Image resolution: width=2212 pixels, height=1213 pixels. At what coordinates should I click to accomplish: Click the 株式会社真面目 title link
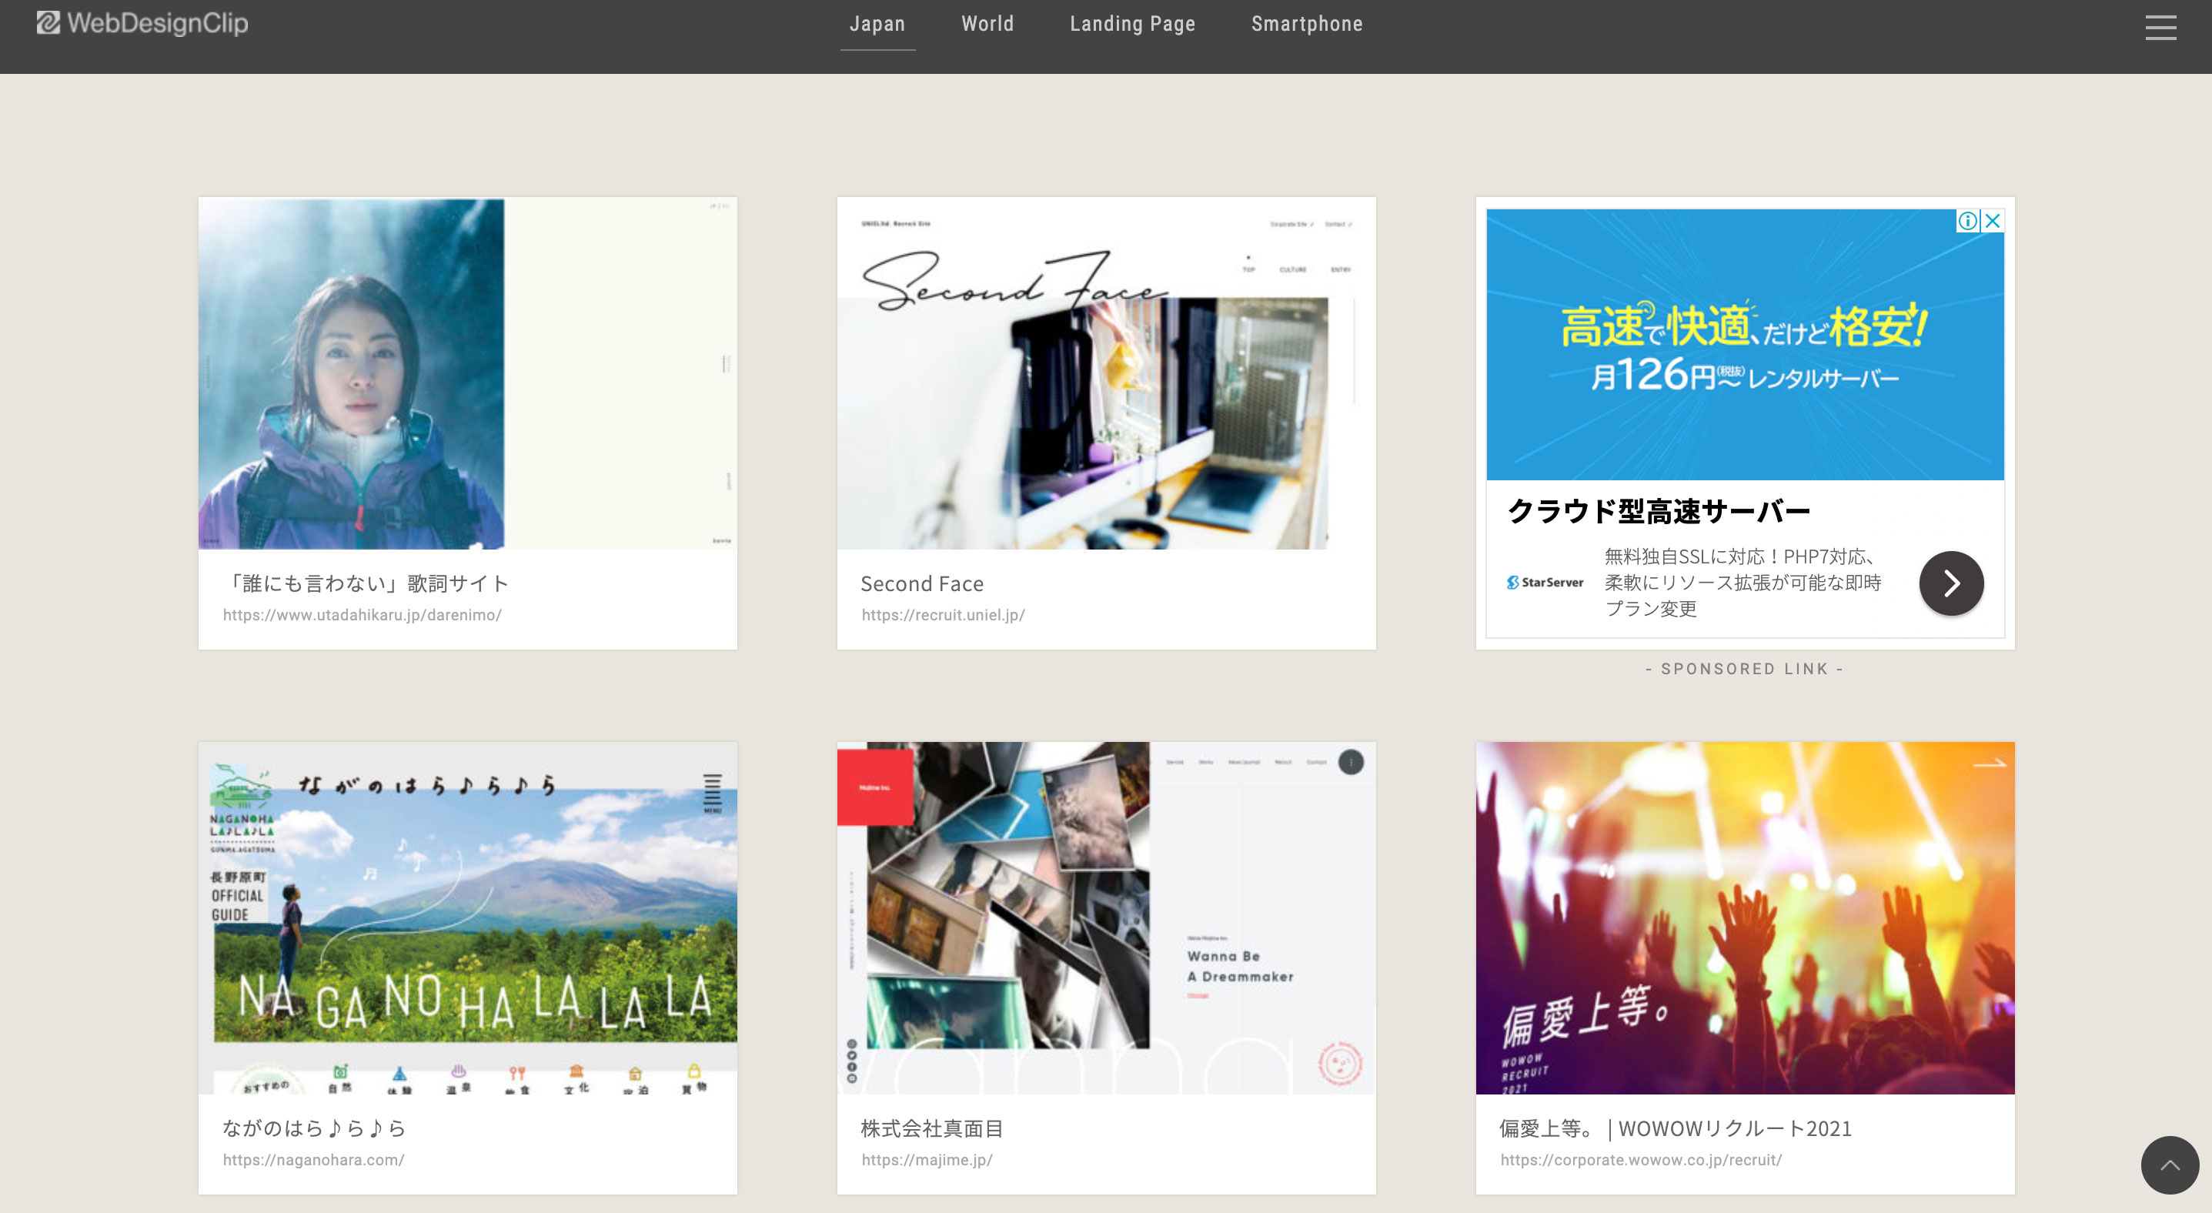coord(933,1128)
